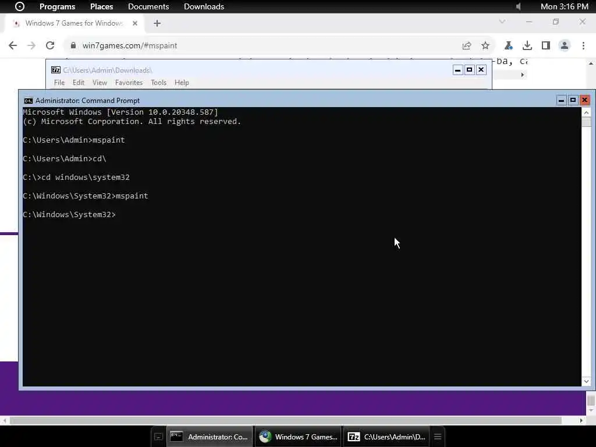The image size is (596, 447).
Task: Close the 7-Zip window
Action: click(x=481, y=70)
